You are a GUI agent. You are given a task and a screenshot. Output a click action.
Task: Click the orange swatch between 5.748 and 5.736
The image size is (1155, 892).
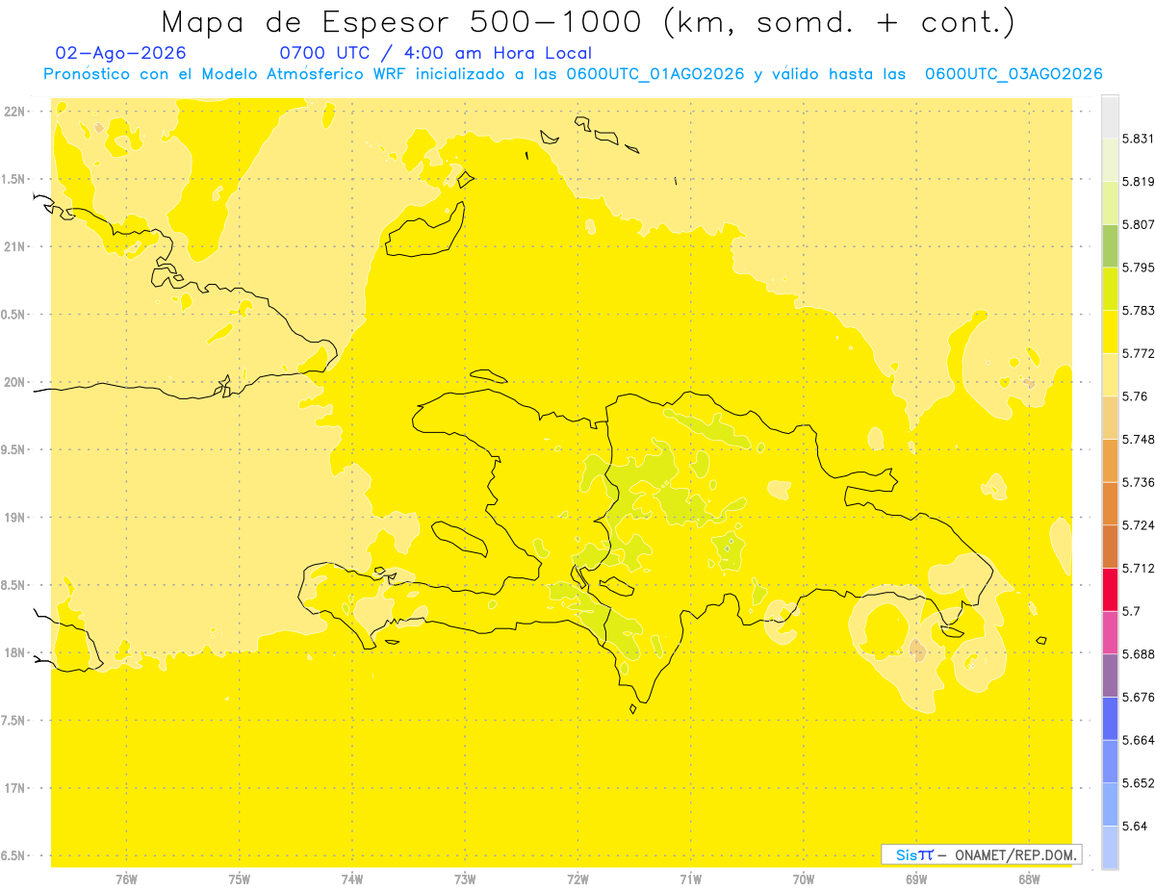pyautogui.click(x=1110, y=460)
